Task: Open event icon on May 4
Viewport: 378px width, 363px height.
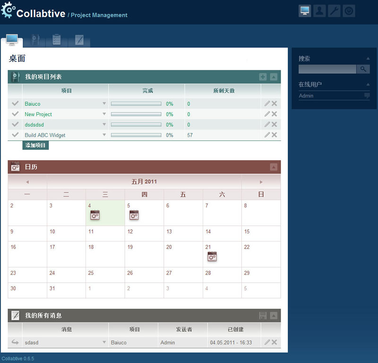Action: [95, 215]
